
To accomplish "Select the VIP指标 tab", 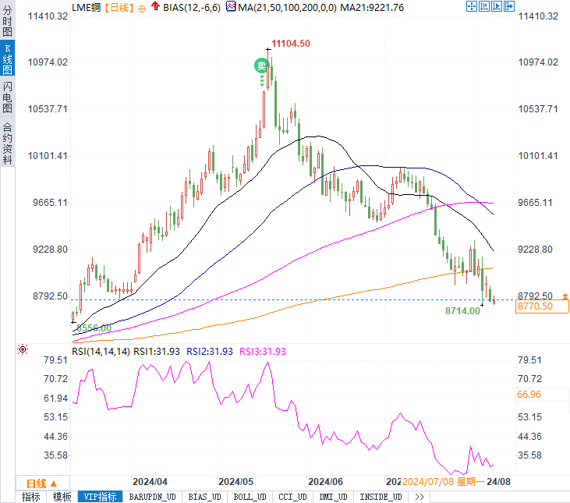I will tap(100, 497).
